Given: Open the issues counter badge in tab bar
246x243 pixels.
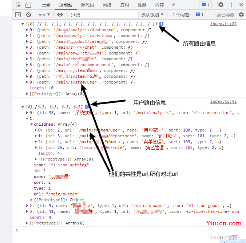Looking at the screenshot, I should (x=205, y=5).
